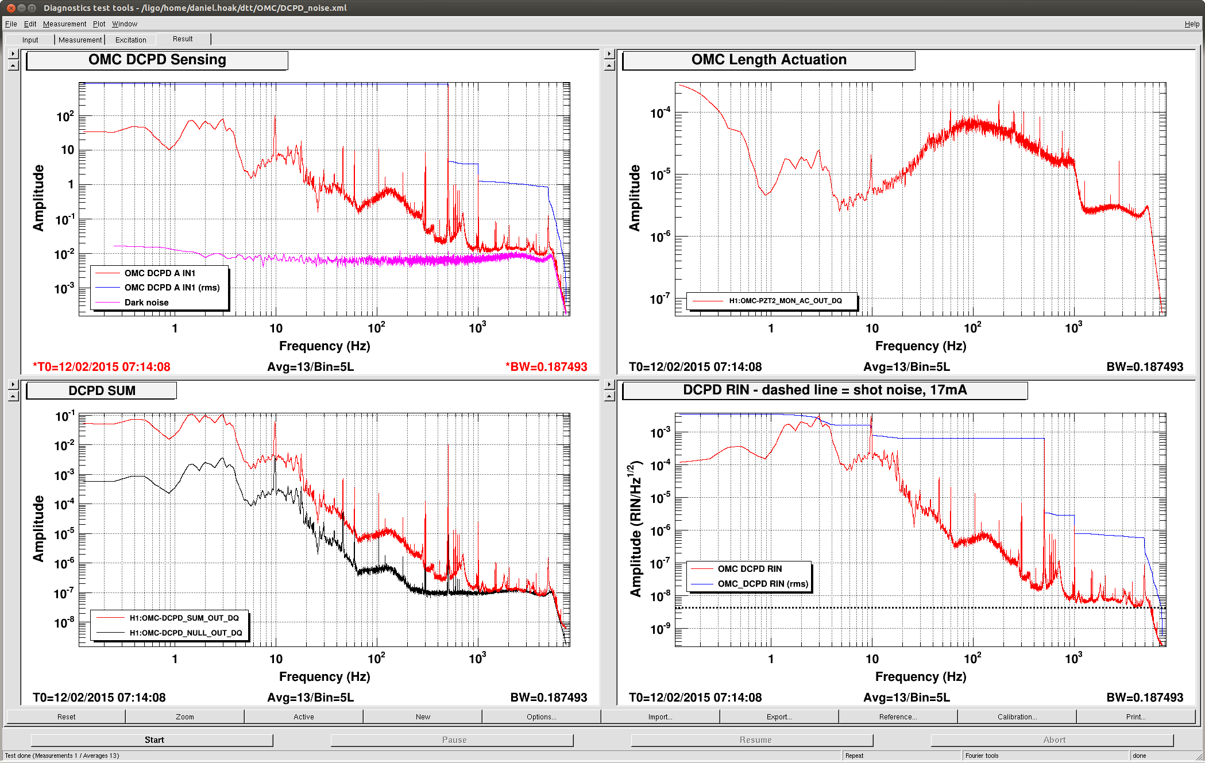Click up-arrow expander beside OMC Length Actuation plot
Viewport: 1205px width, 763px height.
(x=609, y=65)
